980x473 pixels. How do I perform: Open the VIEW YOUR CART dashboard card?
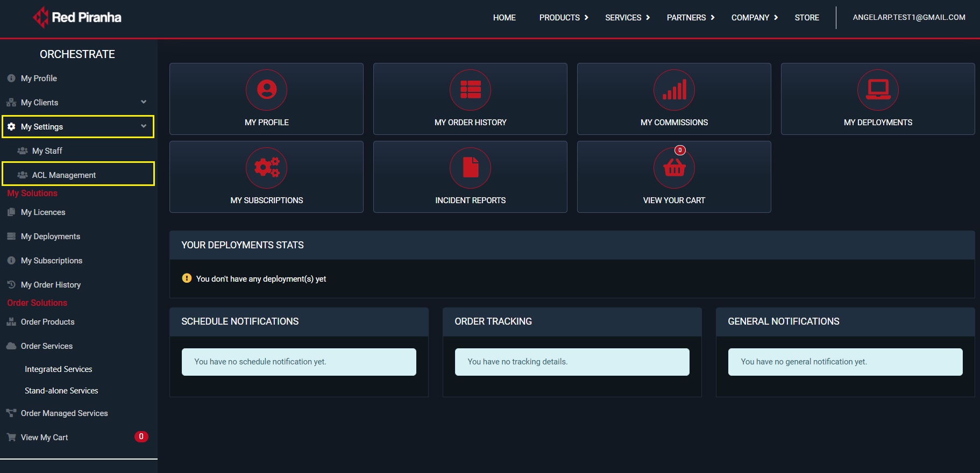pyautogui.click(x=674, y=177)
